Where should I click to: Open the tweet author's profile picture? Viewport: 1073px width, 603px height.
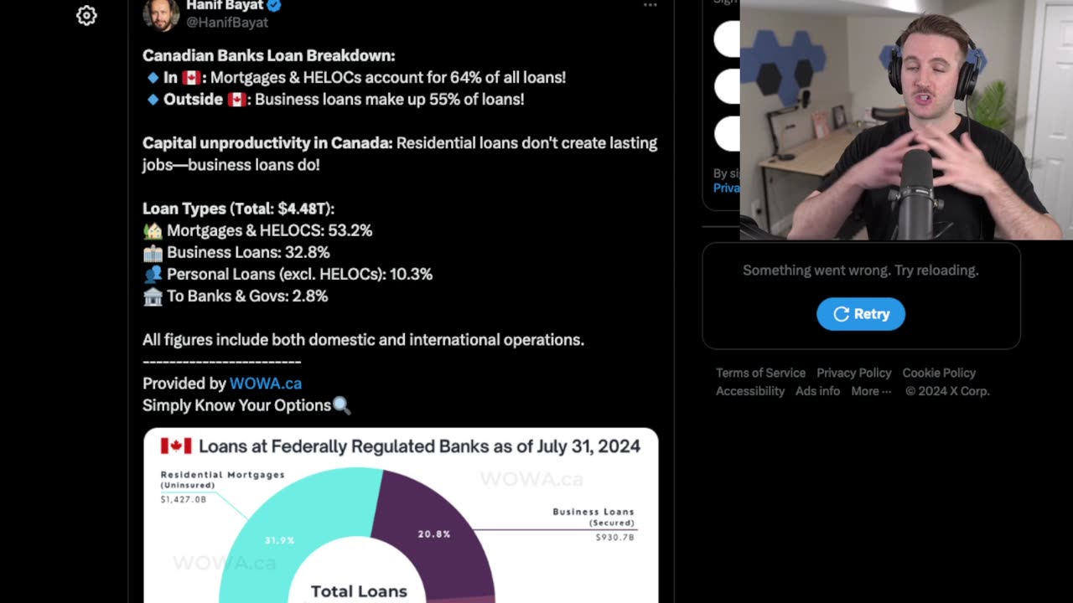[161, 13]
